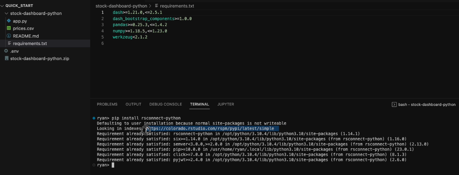Click line 1 dash>=1.21.0 in editor

(x=137, y=12)
